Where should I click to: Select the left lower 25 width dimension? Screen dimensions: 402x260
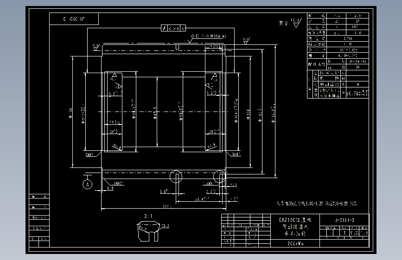(x=114, y=131)
